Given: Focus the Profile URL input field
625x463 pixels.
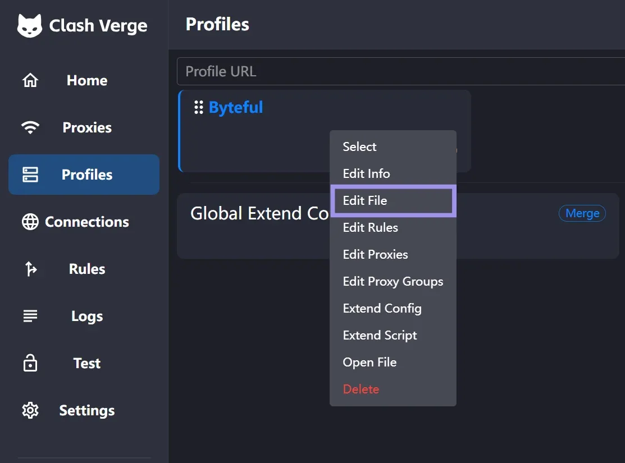Looking at the screenshot, I should click(x=400, y=71).
